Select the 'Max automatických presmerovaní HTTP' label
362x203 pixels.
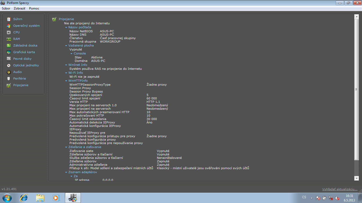pos(99,112)
